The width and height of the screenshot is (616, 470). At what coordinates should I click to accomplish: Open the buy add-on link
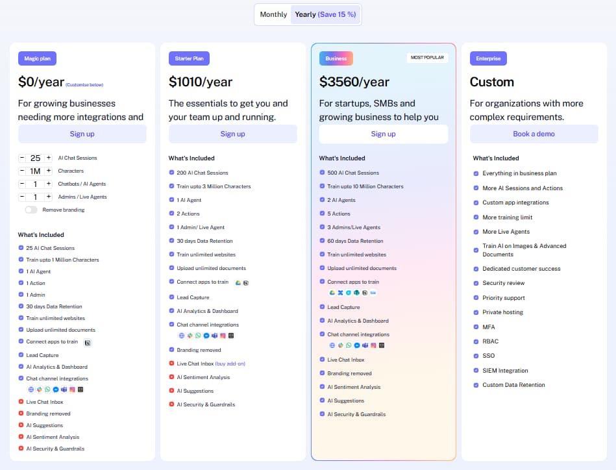[230, 364]
